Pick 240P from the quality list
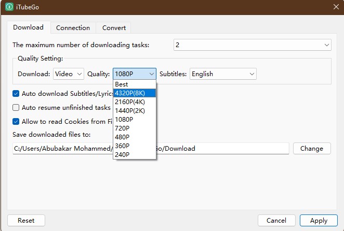This screenshot has height=231, width=344. click(x=135, y=154)
